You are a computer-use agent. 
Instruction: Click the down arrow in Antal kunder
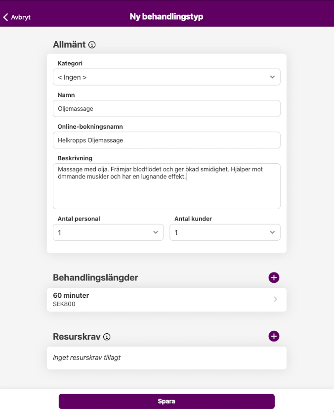click(x=272, y=232)
